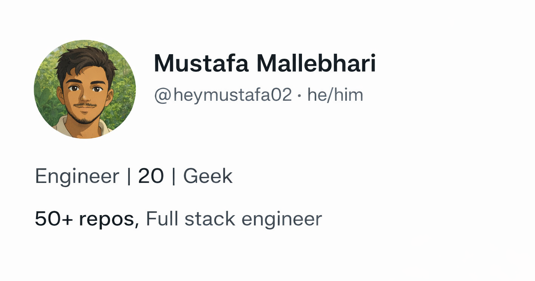Image resolution: width=535 pixels, height=281 pixels.
Task: Click the pipe separator just before "Geek"
Action: click(x=173, y=176)
